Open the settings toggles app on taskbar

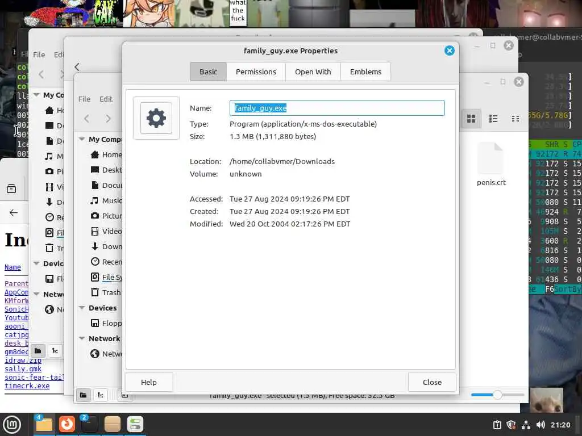(x=135, y=425)
